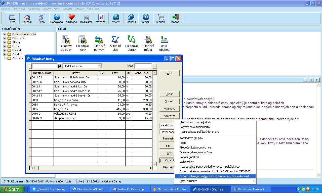The height and width of the screenshot is (193, 322).
Task: Click the Konec exit icon
Action: pyautogui.click(x=175, y=19)
